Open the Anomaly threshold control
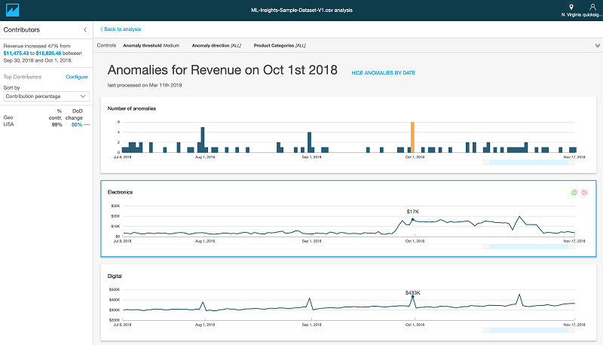 click(151, 45)
